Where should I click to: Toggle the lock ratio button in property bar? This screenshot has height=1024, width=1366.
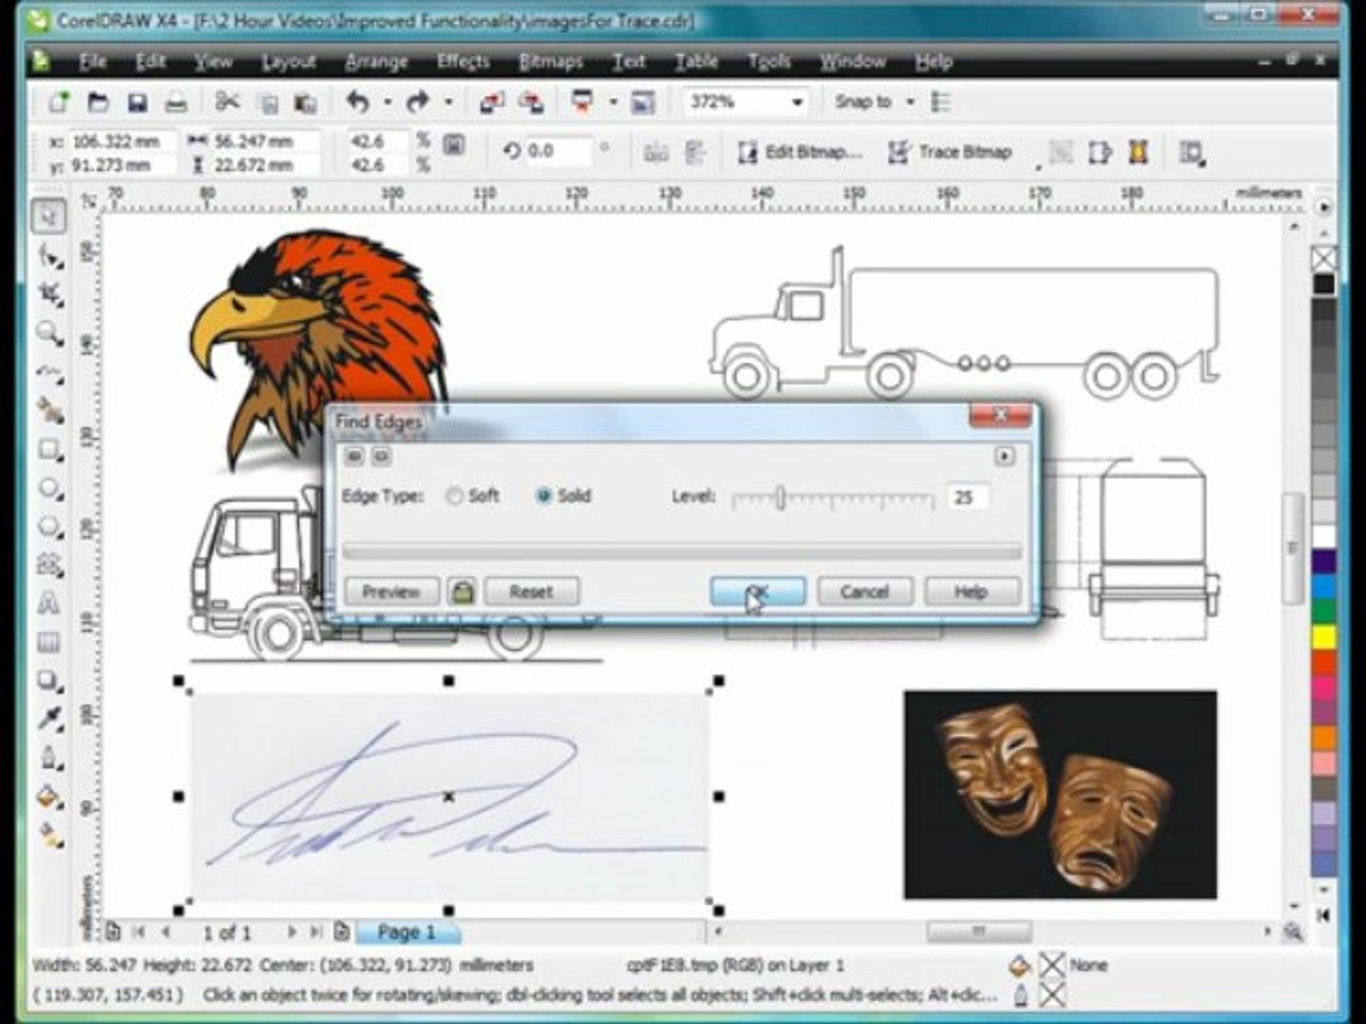click(454, 146)
